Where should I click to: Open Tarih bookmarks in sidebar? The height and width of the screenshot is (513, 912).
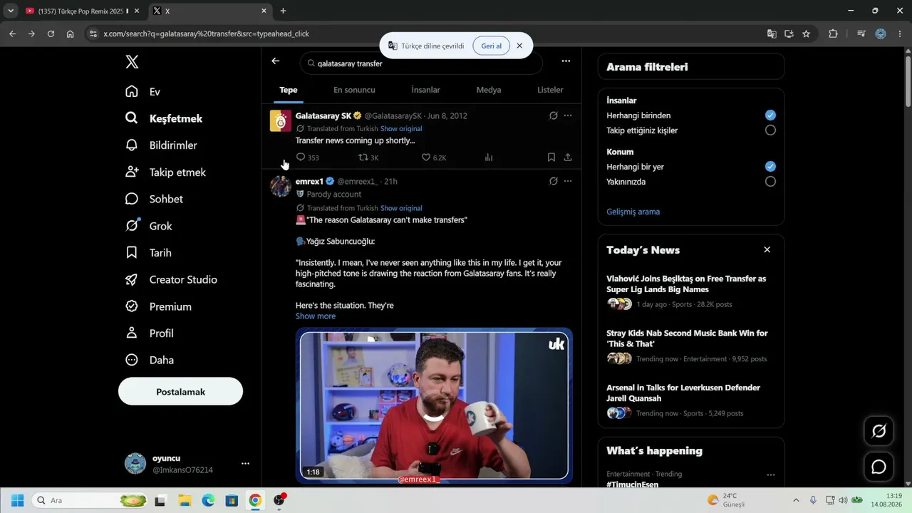[148, 253]
